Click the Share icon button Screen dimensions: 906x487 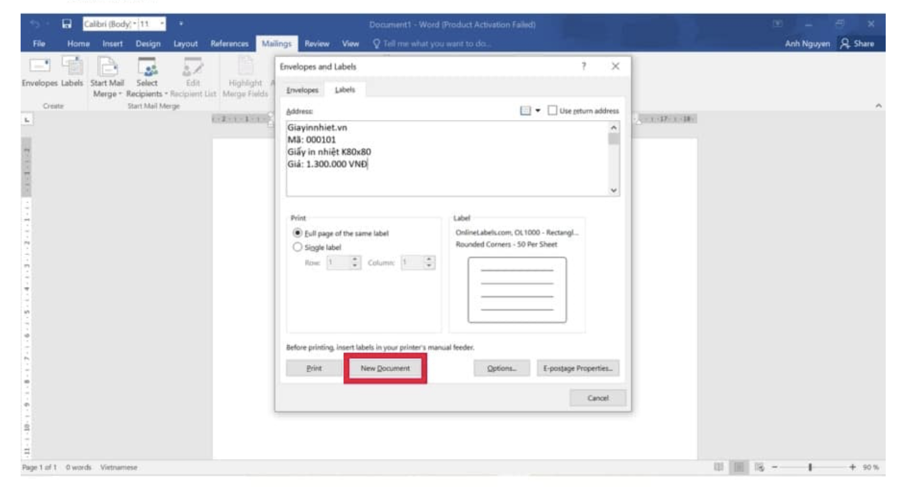(x=857, y=44)
